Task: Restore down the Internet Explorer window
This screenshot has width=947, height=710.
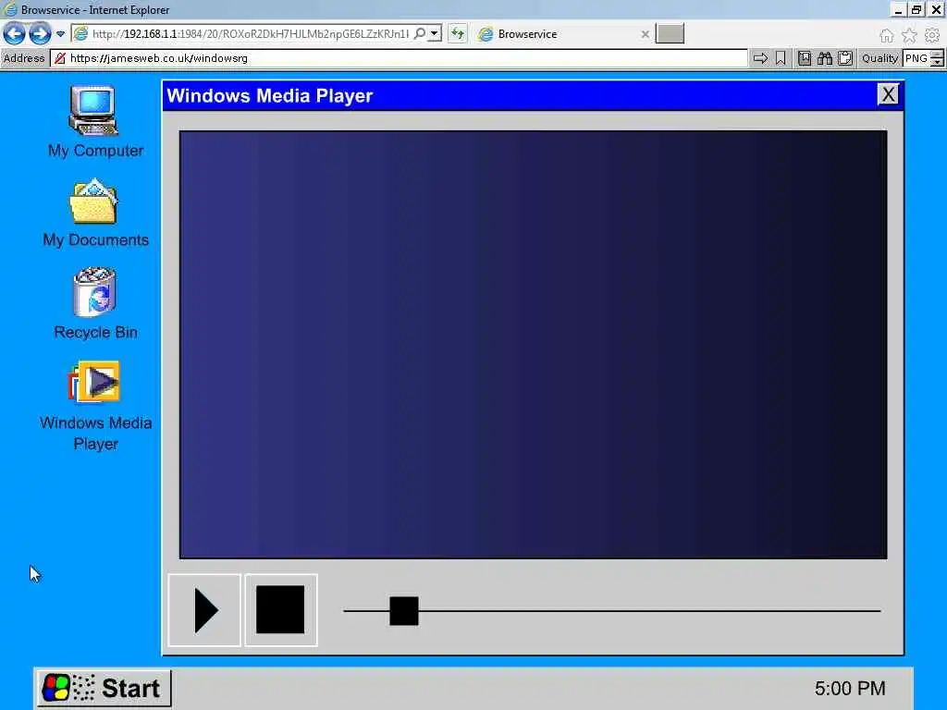Action: 916,9
